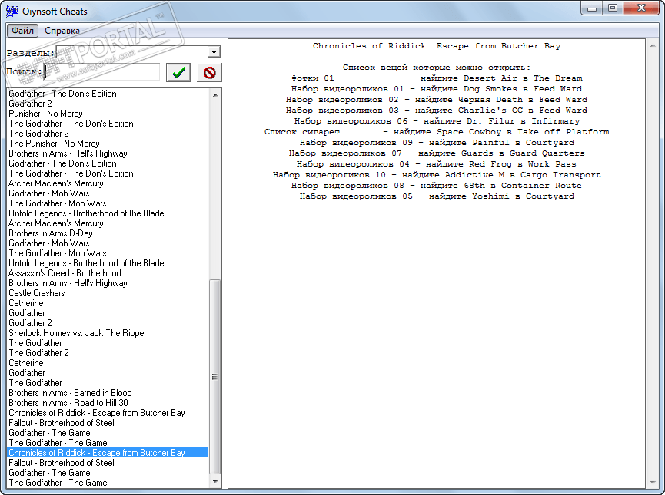Image resolution: width=665 pixels, height=495 pixels.
Task: Click the "Набор видеороликов 10" Addictive M line
Action: coord(437,175)
